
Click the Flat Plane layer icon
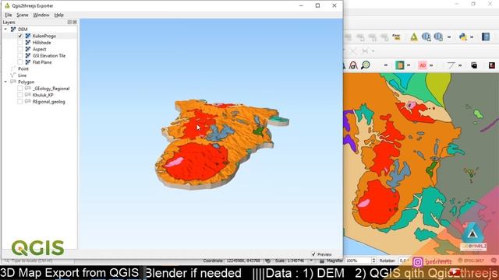(x=28, y=62)
